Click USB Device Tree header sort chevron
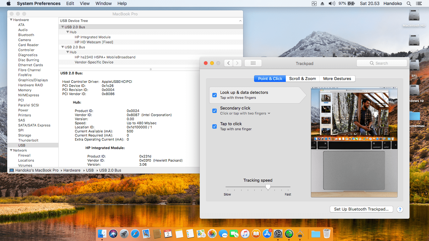Screen dimensions: 429x241 tap(240, 21)
